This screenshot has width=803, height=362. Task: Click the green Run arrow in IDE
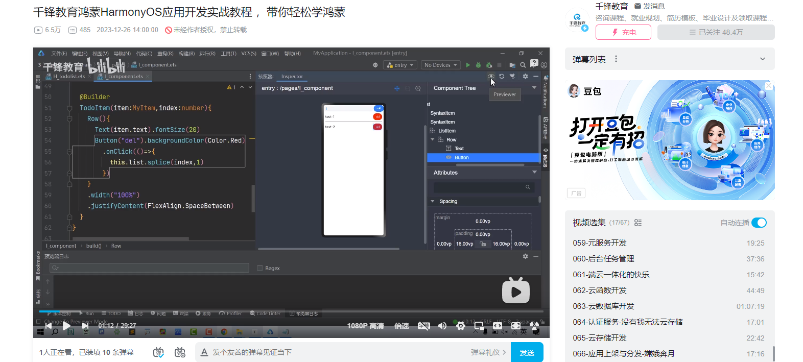(x=468, y=65)
